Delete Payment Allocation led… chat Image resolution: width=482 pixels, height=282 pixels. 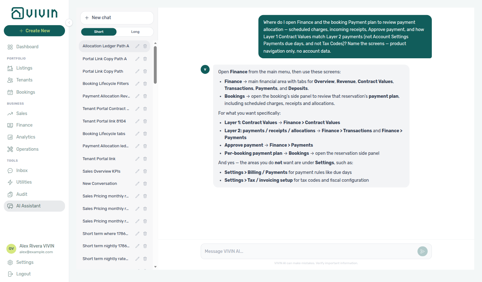(145, 146)
